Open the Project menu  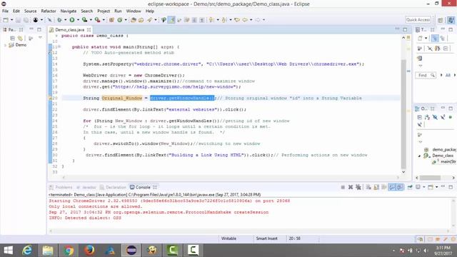coord(104,11)
